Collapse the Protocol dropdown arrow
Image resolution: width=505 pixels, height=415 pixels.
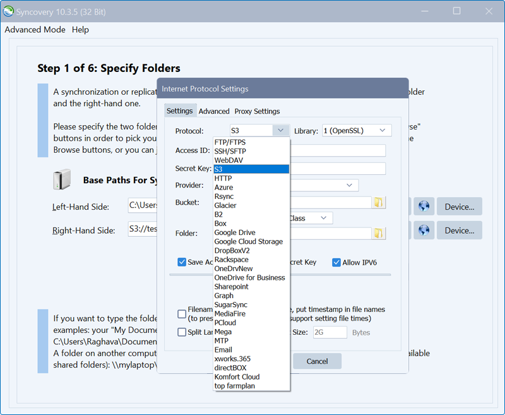(x=280, y=131)
